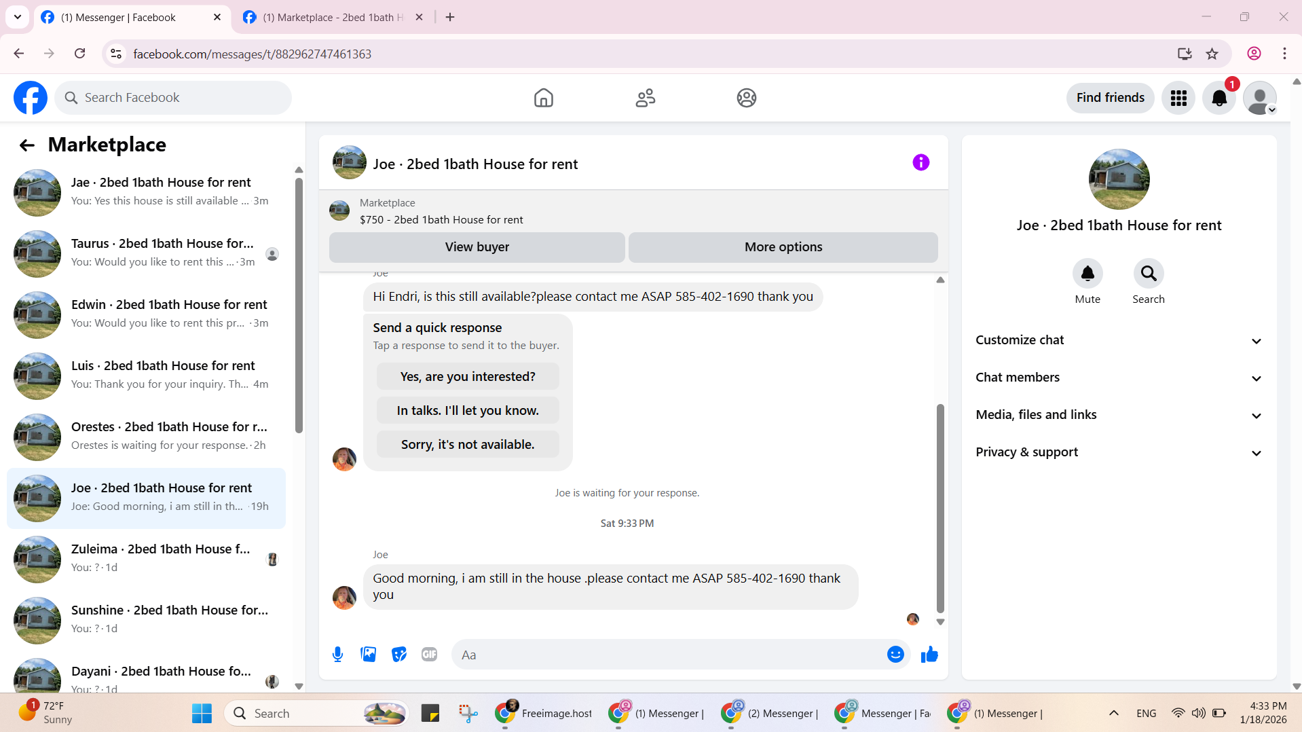1302x732 pixels.
Task: Click the chat messages scrollbar thumb
Action: pyautogui.click(x=940, y=508)
